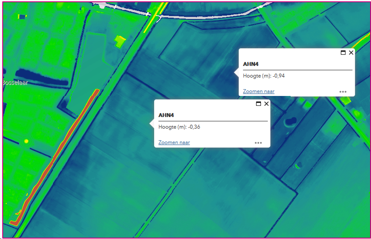Click the long dark blue pond near Bosselaar
Image resolution: width=371 pixels, height=239 pixels.
(x=42, y=77)
